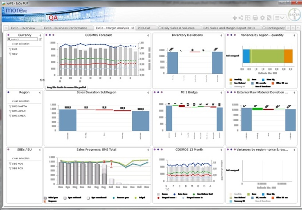The image size is (302, 210).
Task: Click green legend swatch in Variance by region - quantity
Action: tap(249, 79)
